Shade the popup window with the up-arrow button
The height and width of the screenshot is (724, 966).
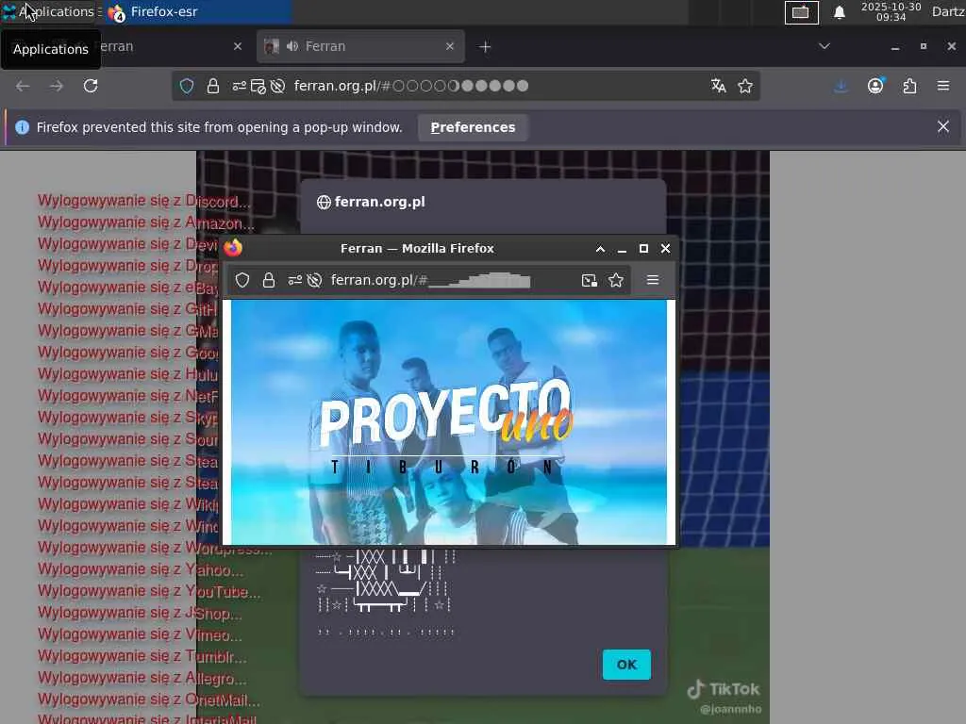point(600,249)
